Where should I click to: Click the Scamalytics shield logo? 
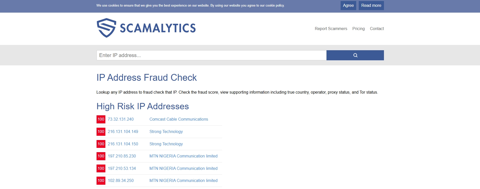pyautogui.click(x=106, y=28)
